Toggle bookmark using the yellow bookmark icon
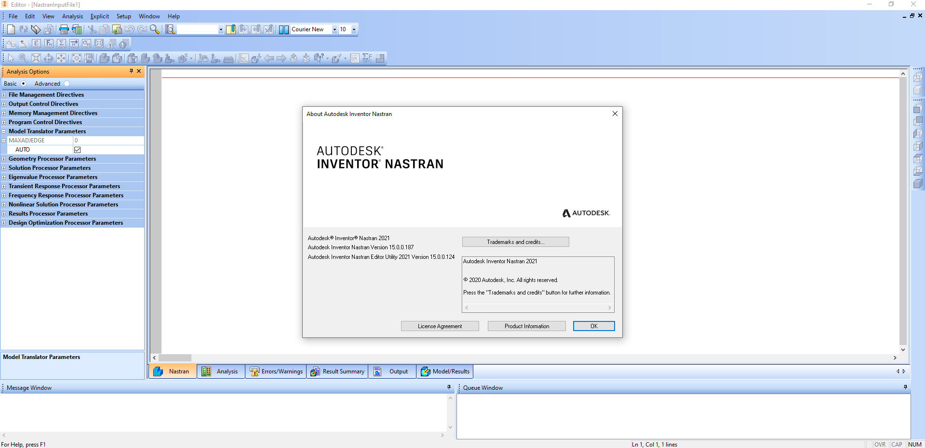The image size is (925, 448). [x=231, y=29]
